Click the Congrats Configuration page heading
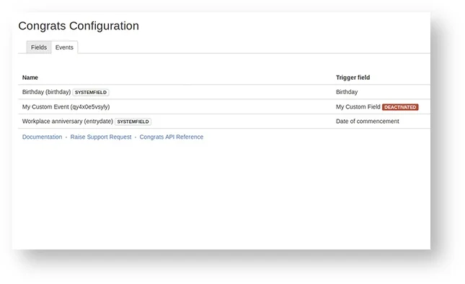The height and width of the screenshot is (284, 465). (x=79, y=26)
